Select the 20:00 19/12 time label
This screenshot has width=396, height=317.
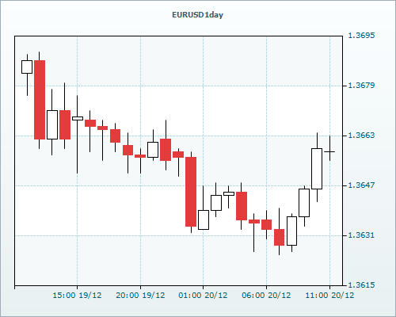tap(140, 296)
